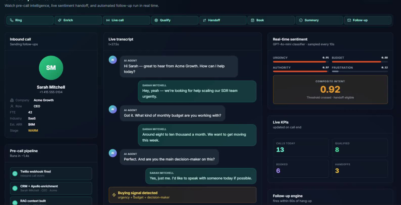Click the Authority sentiment bar
The height and width of the screenshot is (205, 401).
301,71
